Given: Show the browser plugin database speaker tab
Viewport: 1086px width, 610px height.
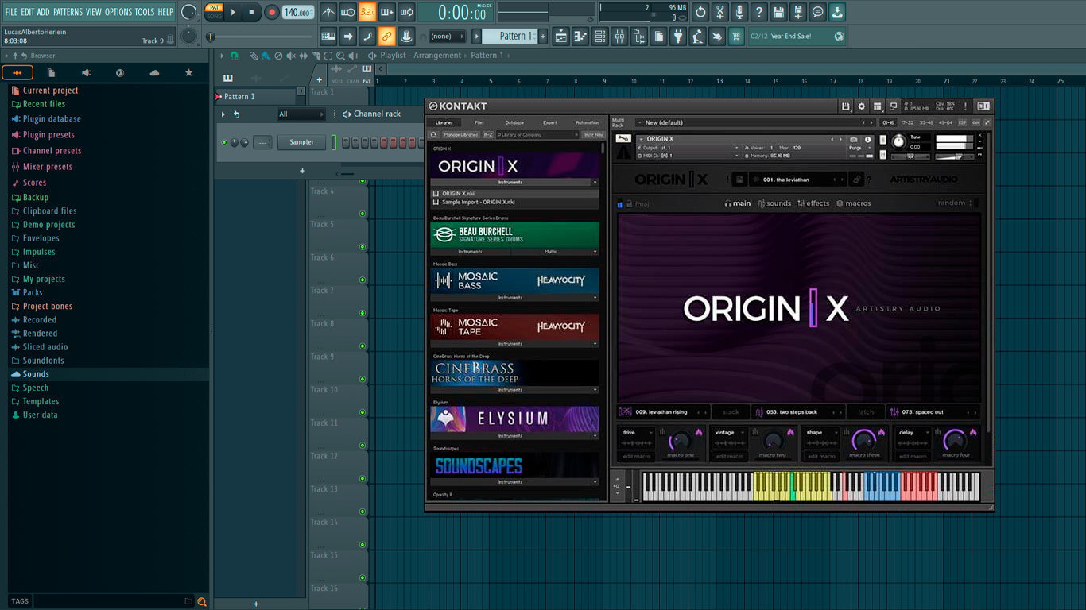Looking at the screenshot, I should (86, 73).
